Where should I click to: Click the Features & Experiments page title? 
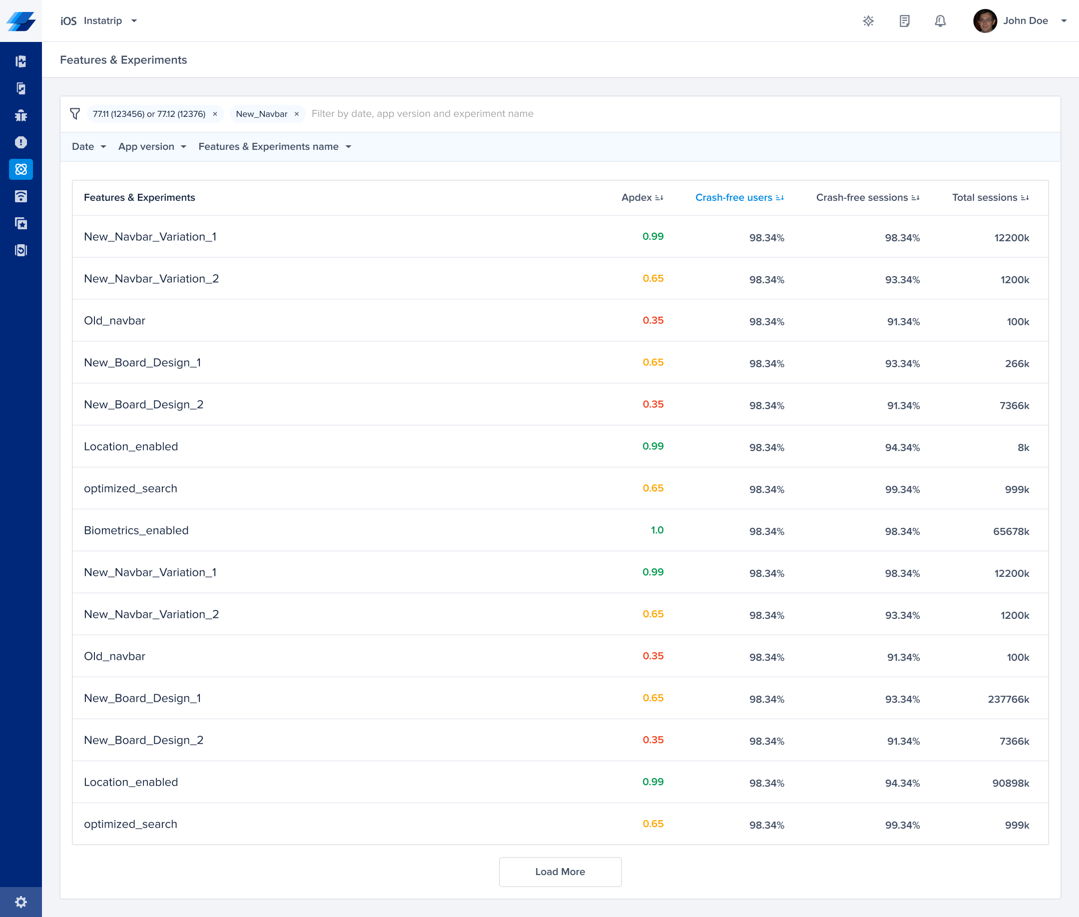coord(123,60)
